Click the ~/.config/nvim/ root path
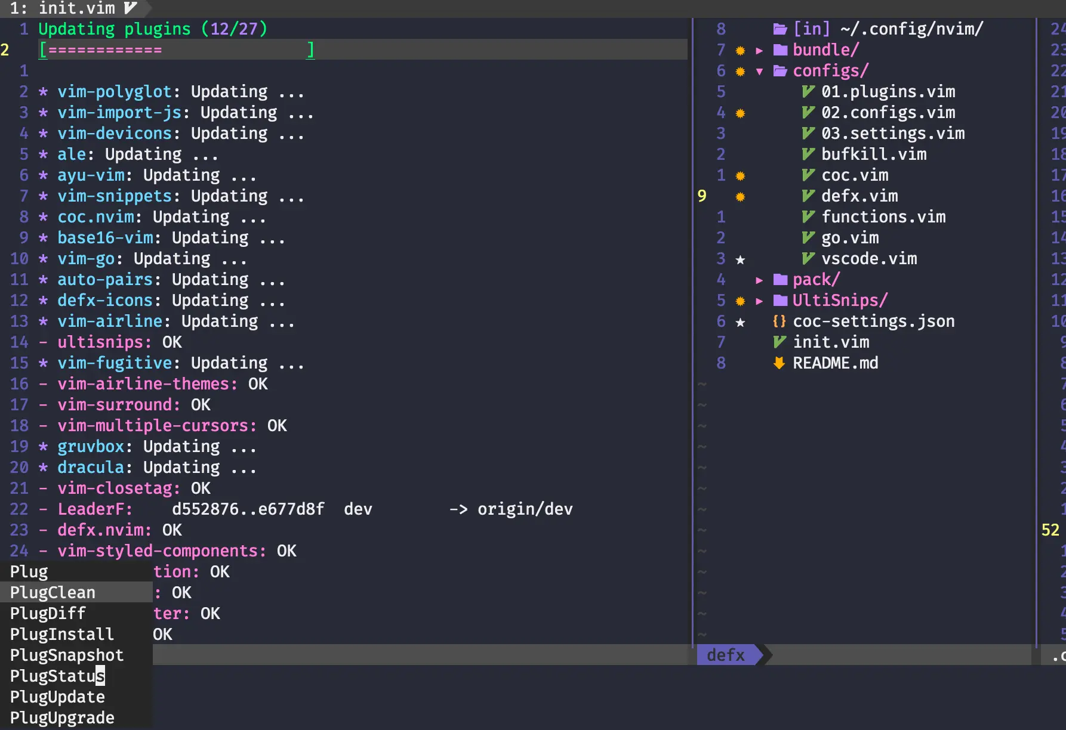The width and height of the screenshot is (1066, 730). 911,29
